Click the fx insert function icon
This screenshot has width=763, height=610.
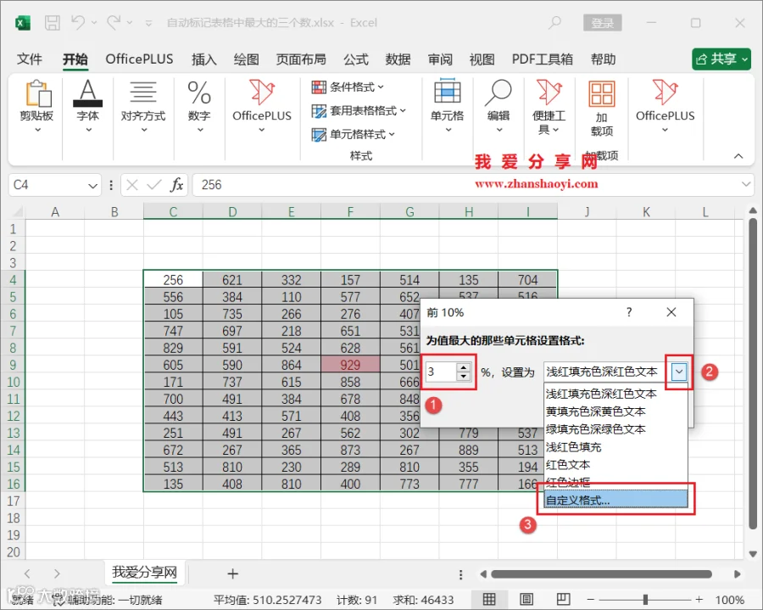coord(176,185)
